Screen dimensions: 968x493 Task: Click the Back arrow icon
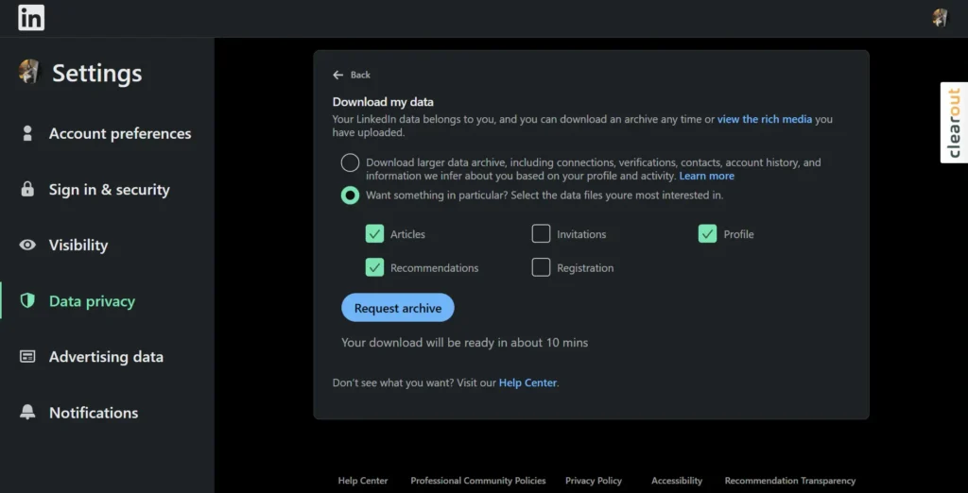(337, 75)
